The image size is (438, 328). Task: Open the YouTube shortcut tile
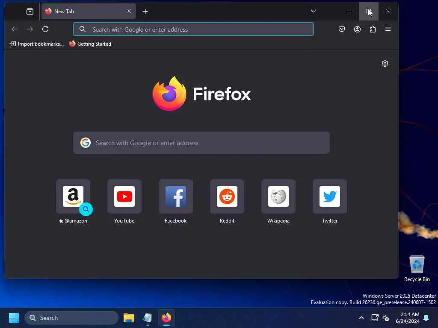coord(124,196)
